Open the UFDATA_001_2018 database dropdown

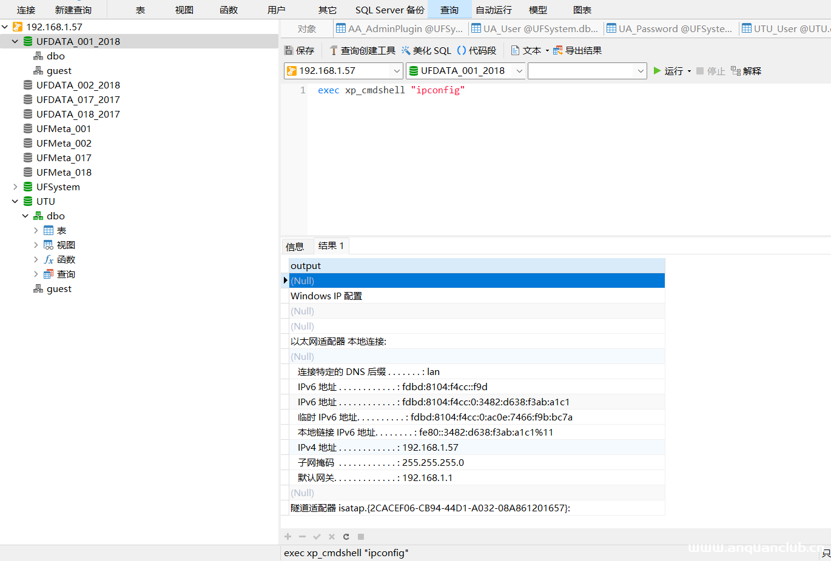[519, 71]
